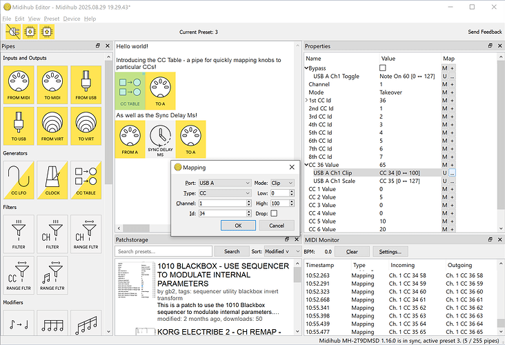Collapse the CC 36 Value tree item
The height and width of the screenshot is (345, 505).
pos(308,165)
